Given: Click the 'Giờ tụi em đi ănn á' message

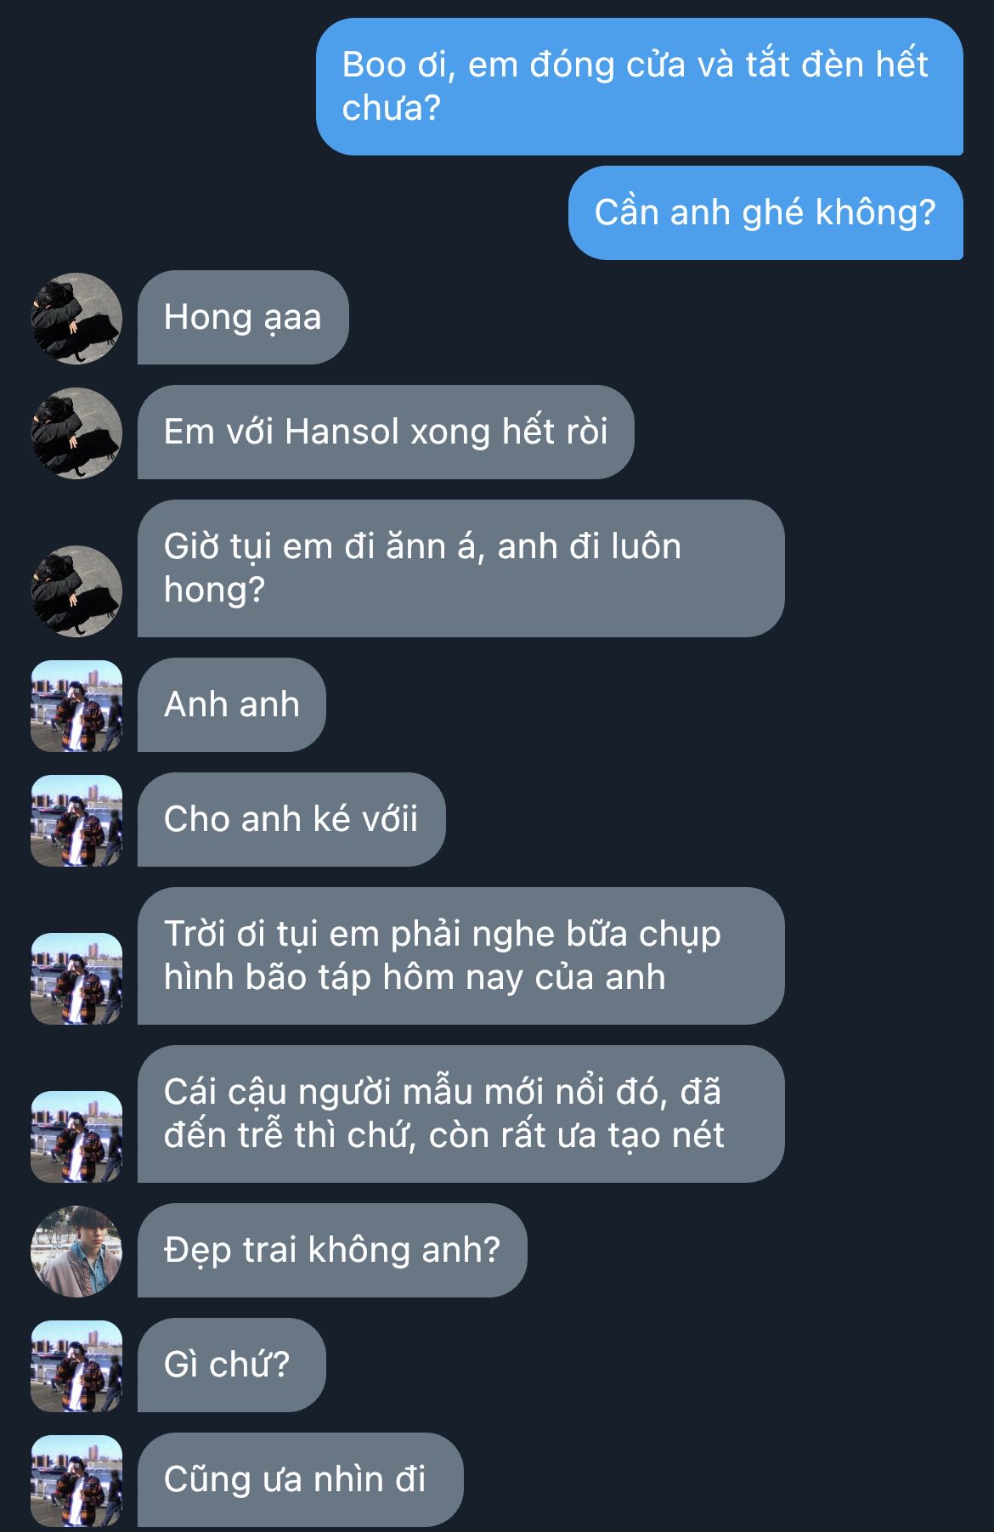Looking at the screenshot, I should coord(460,568).
